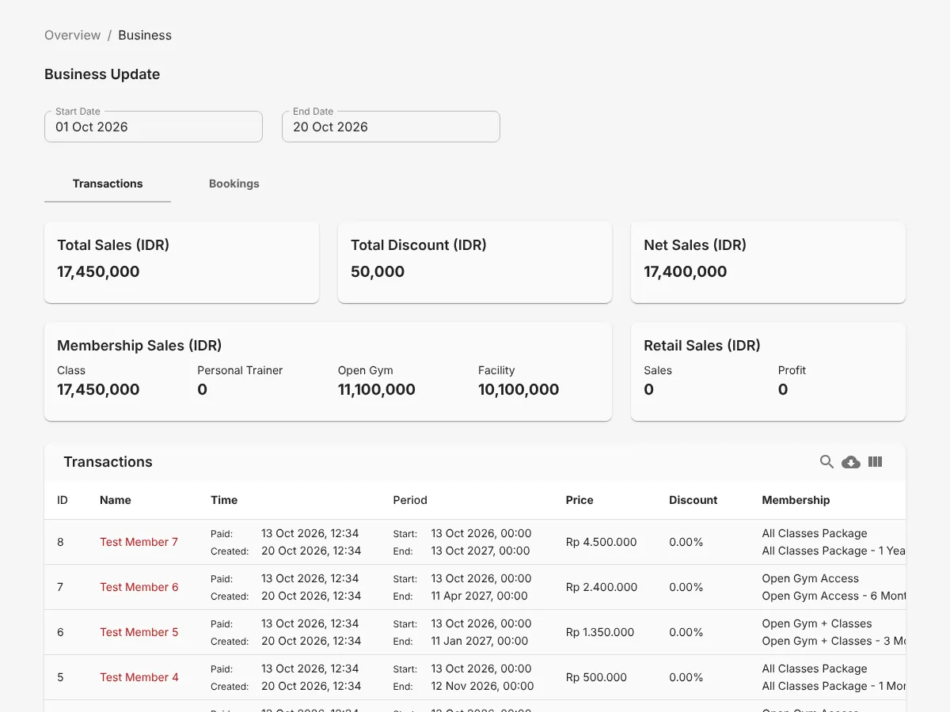Click the end date 13 Oct 2027, 00:00
The height and width of the screenshot is (712, 950).
[x=481, y=551]
